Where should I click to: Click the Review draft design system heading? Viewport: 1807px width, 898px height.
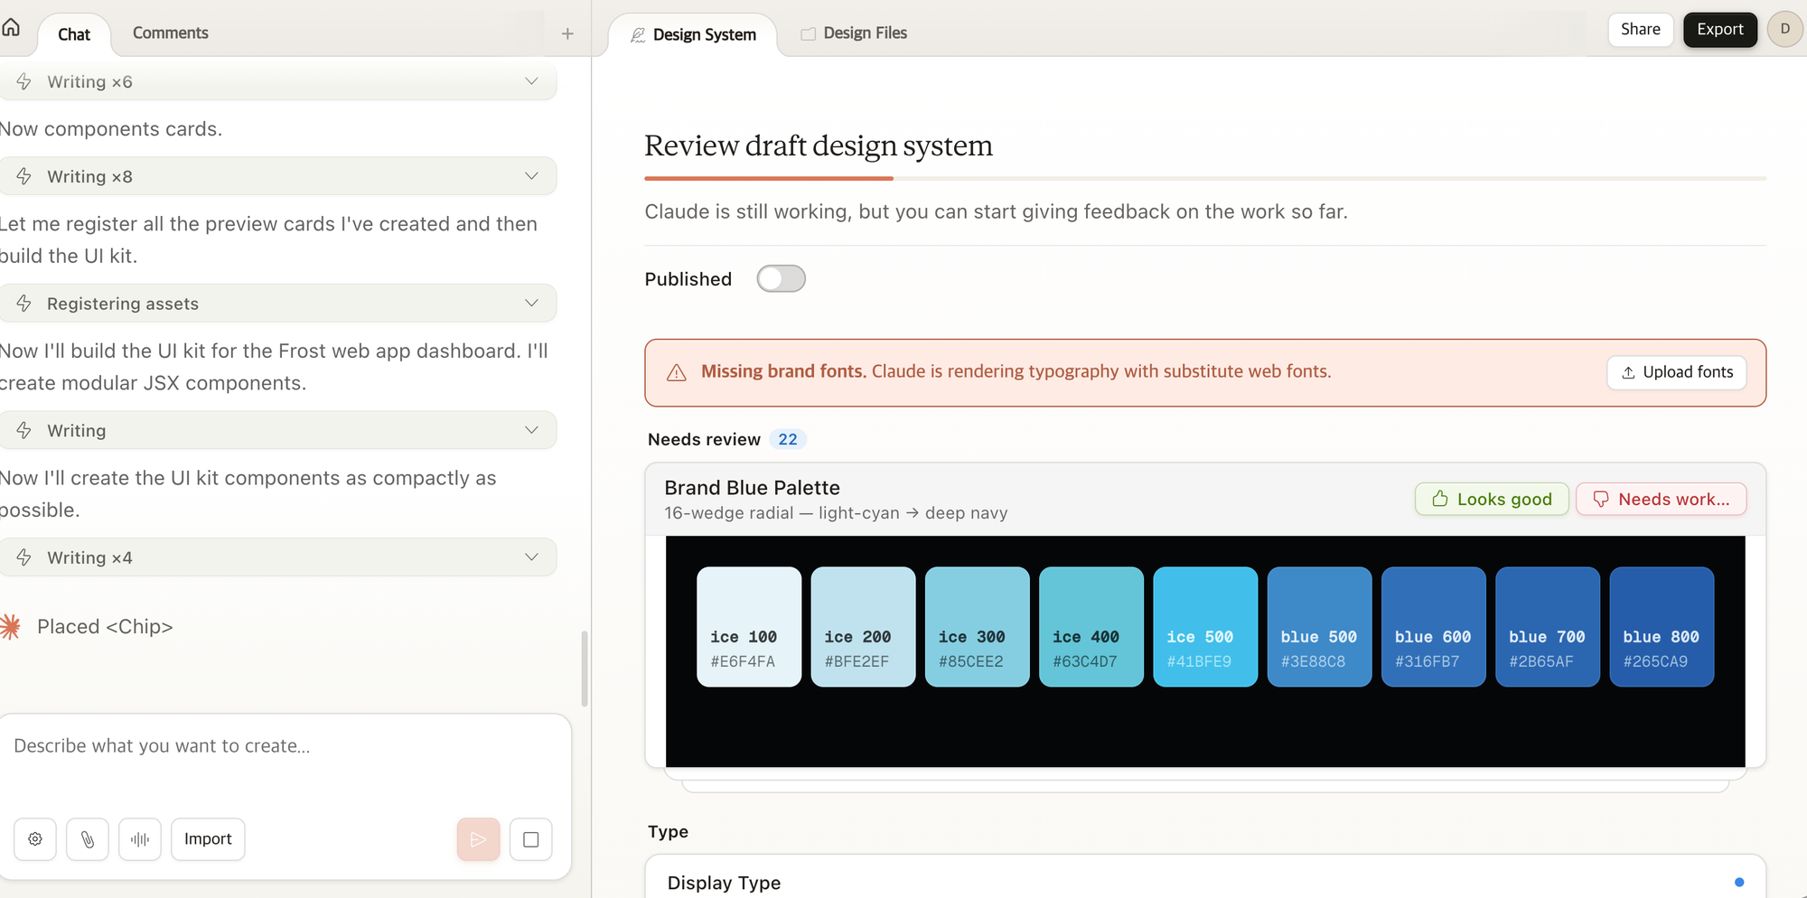[819, 145]
